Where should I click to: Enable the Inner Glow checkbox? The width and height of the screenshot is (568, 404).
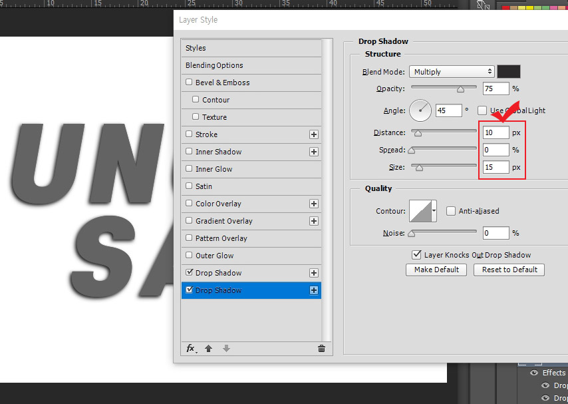(x=189, y=168)
